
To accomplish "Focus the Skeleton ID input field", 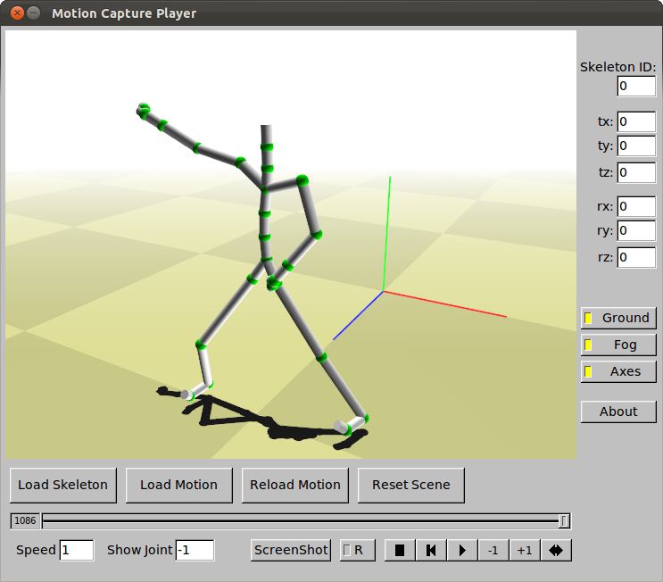I will (x=636, y=87).
